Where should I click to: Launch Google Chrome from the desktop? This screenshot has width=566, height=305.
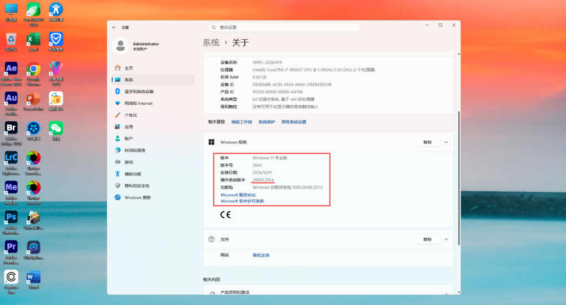click(x=34, y=73)
